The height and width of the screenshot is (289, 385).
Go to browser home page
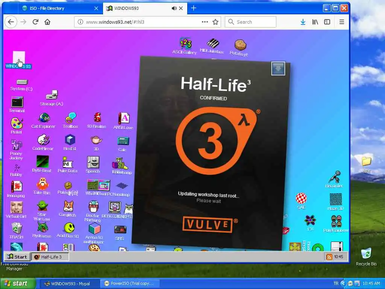tap(47, 22)
